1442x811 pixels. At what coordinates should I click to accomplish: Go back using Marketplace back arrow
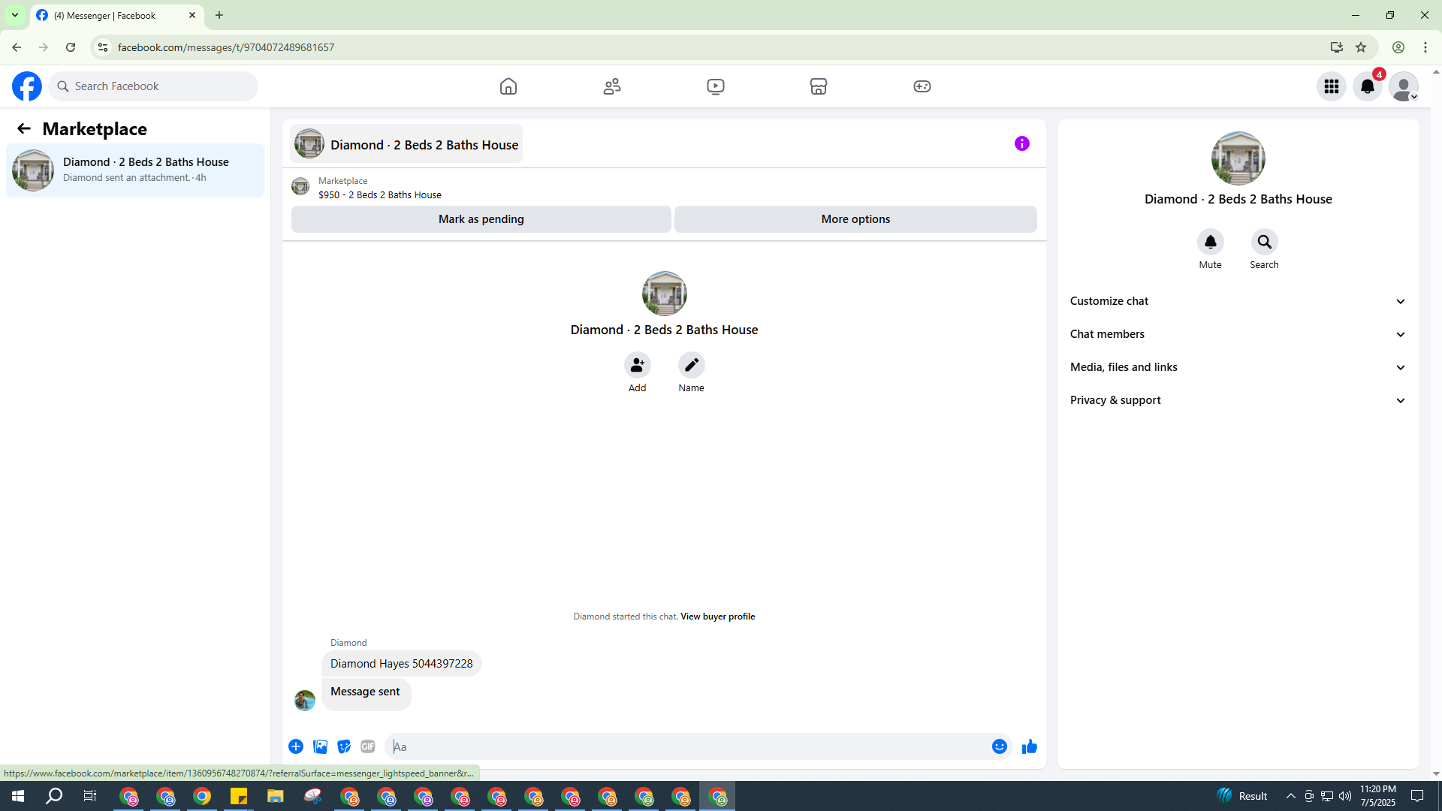click(x=24, y=129)
